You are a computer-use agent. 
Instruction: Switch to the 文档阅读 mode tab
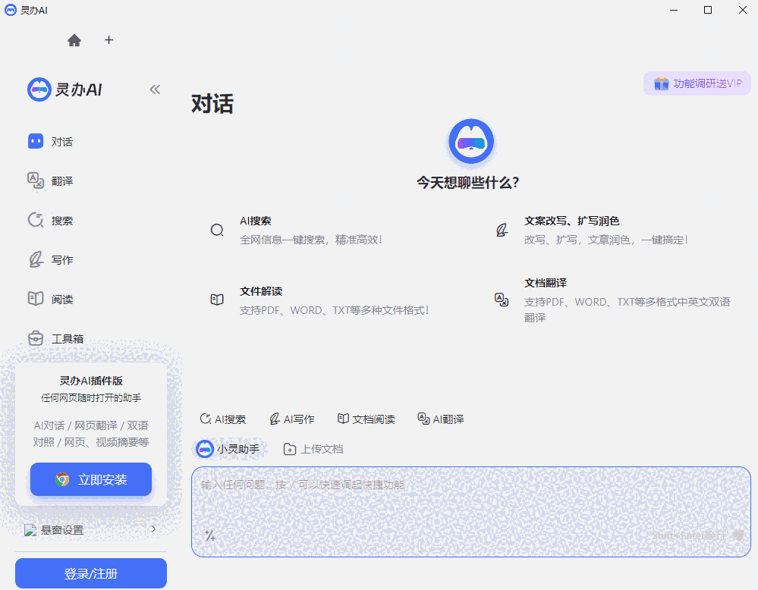click(x=366, y=418)
